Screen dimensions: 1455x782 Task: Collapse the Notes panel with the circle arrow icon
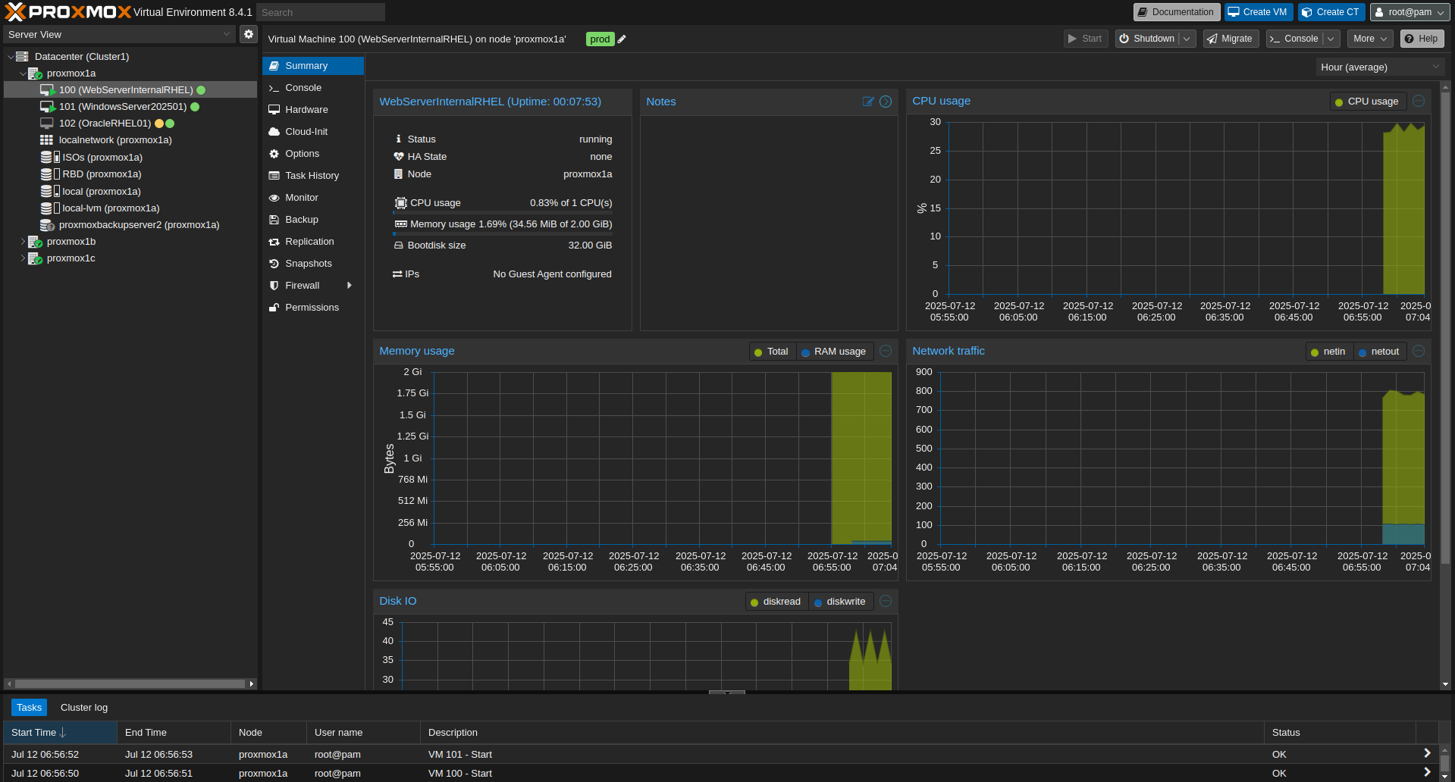886,102
